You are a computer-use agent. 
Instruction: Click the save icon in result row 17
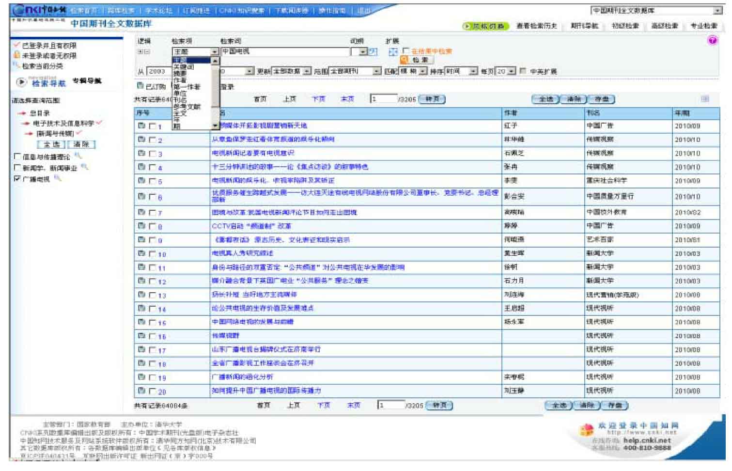point(141,349)
